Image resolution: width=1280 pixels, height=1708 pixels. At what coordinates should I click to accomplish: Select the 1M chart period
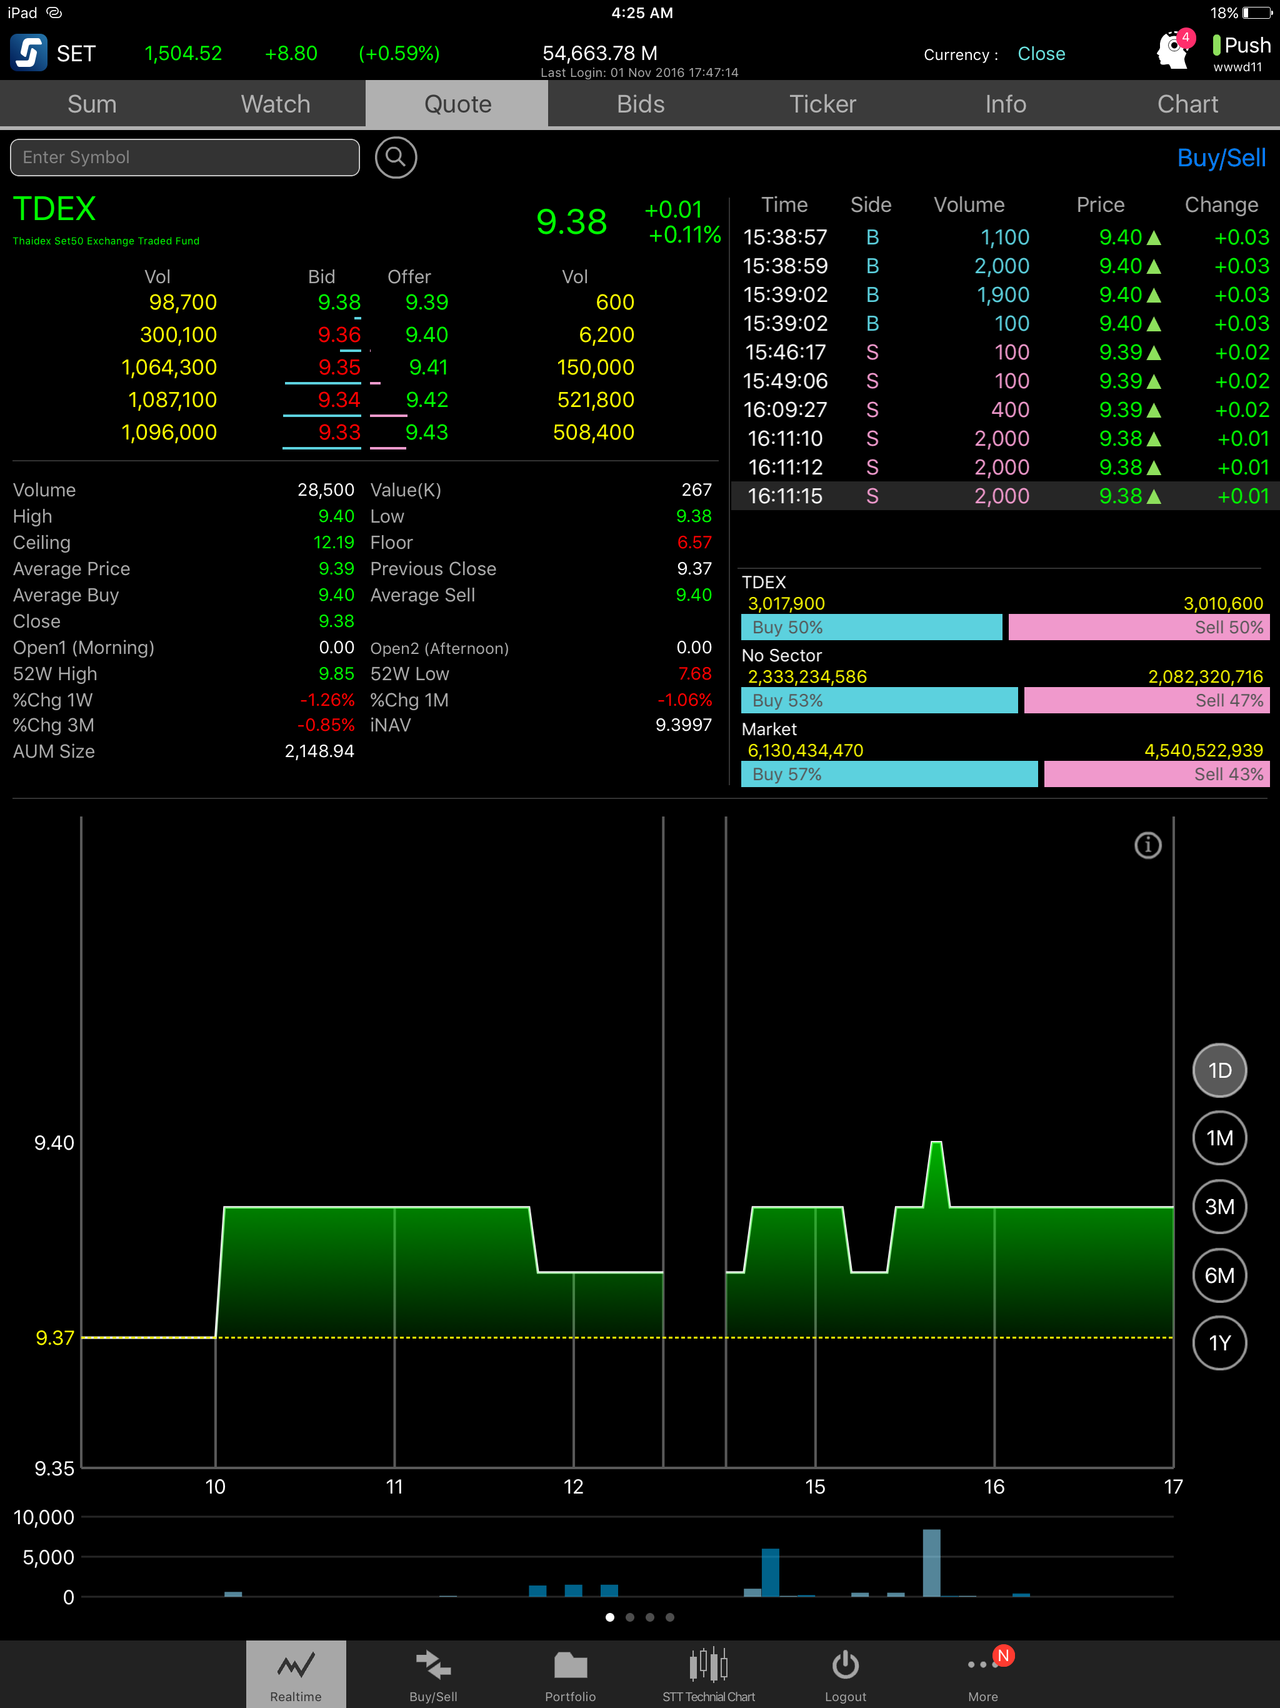[1220, 1138]
